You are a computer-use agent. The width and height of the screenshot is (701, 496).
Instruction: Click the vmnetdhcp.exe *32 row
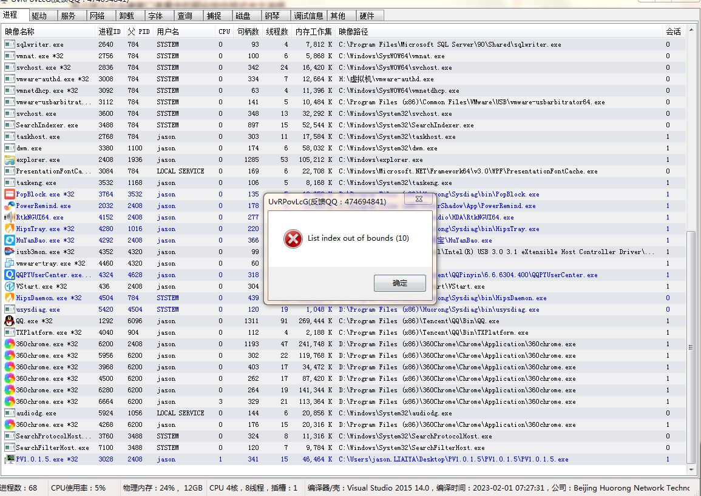click(343, 90)
